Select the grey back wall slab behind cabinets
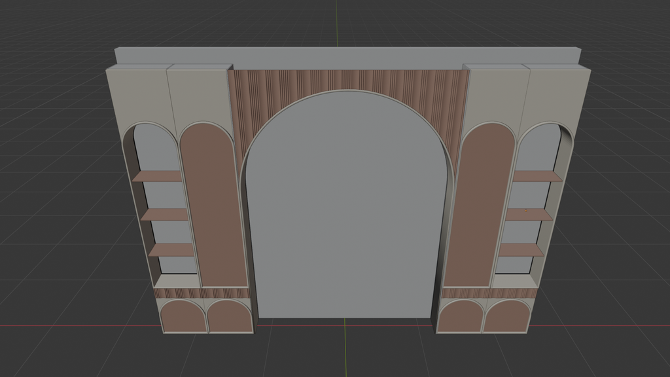This screenshot has height=377, width=670. [x=347, y=58]
